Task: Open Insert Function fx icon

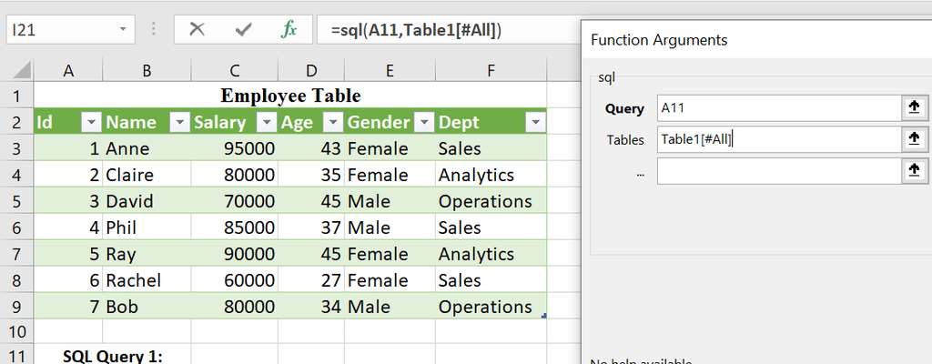Action: point(289,29)
